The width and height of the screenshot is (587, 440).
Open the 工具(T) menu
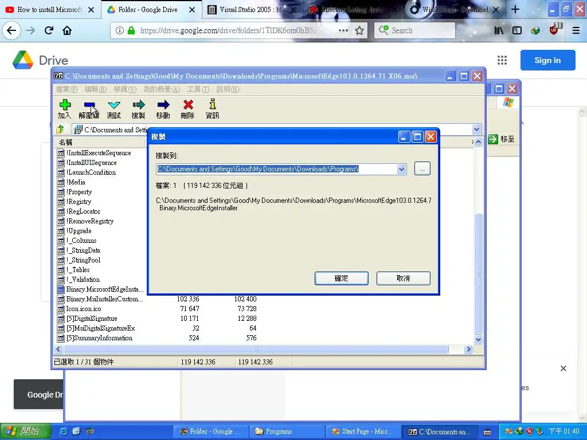(x=198, y=89)
